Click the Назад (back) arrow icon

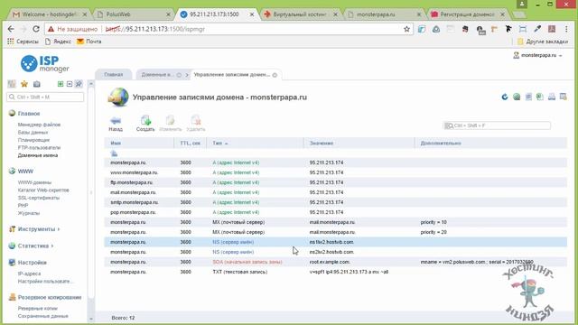click(116, 120)
